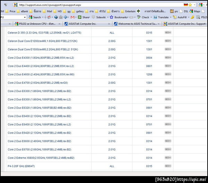Open the Mail bookmarks folder
This screenshot has height=183, width=208.
click(x=47, y=11)
